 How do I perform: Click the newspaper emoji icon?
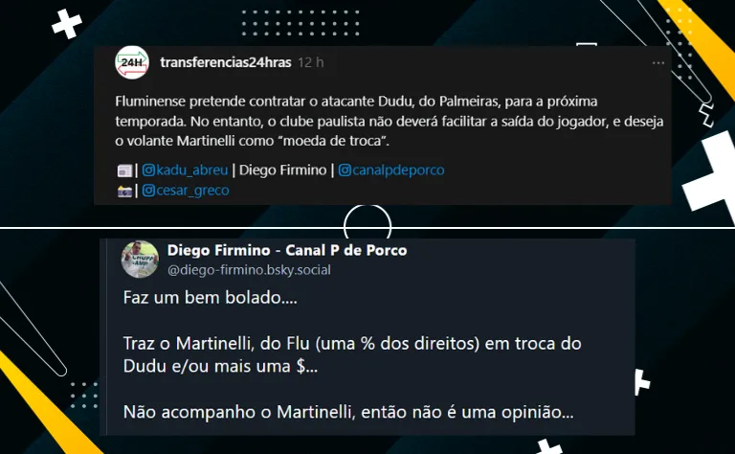click(124, 170)
